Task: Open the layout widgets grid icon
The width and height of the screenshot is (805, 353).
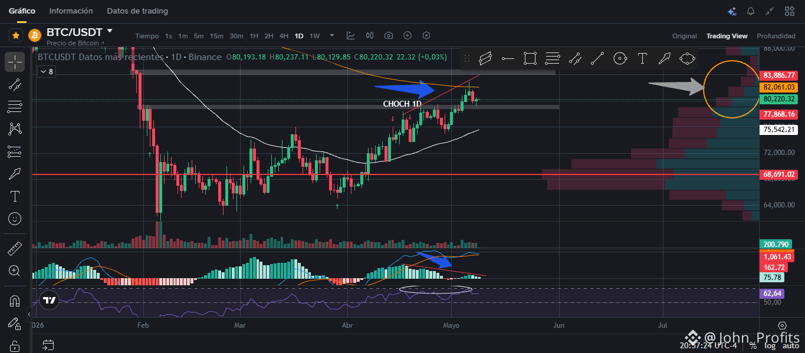Action: (x=789, y=11)
